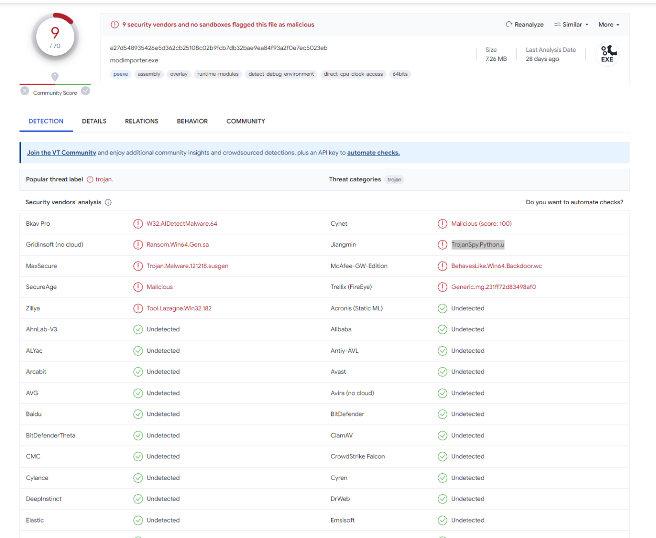Screen dimensions: 656x538
Task: Click the Malicious (score: 100) text
Action: pyautogui.click(x=481, y=224)
